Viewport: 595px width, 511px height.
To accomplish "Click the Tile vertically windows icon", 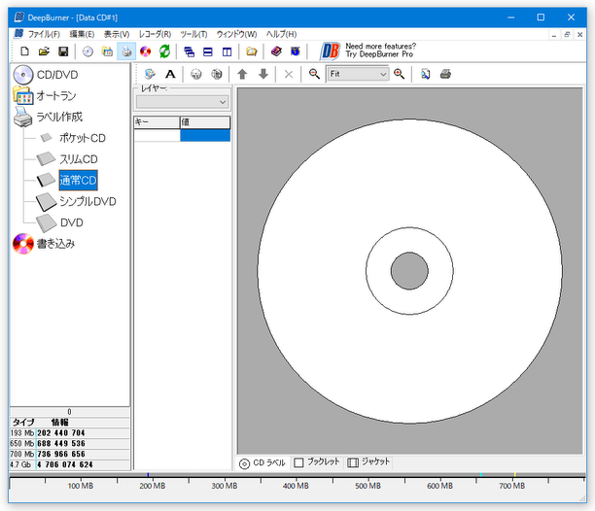I will [x=227, y=51].
